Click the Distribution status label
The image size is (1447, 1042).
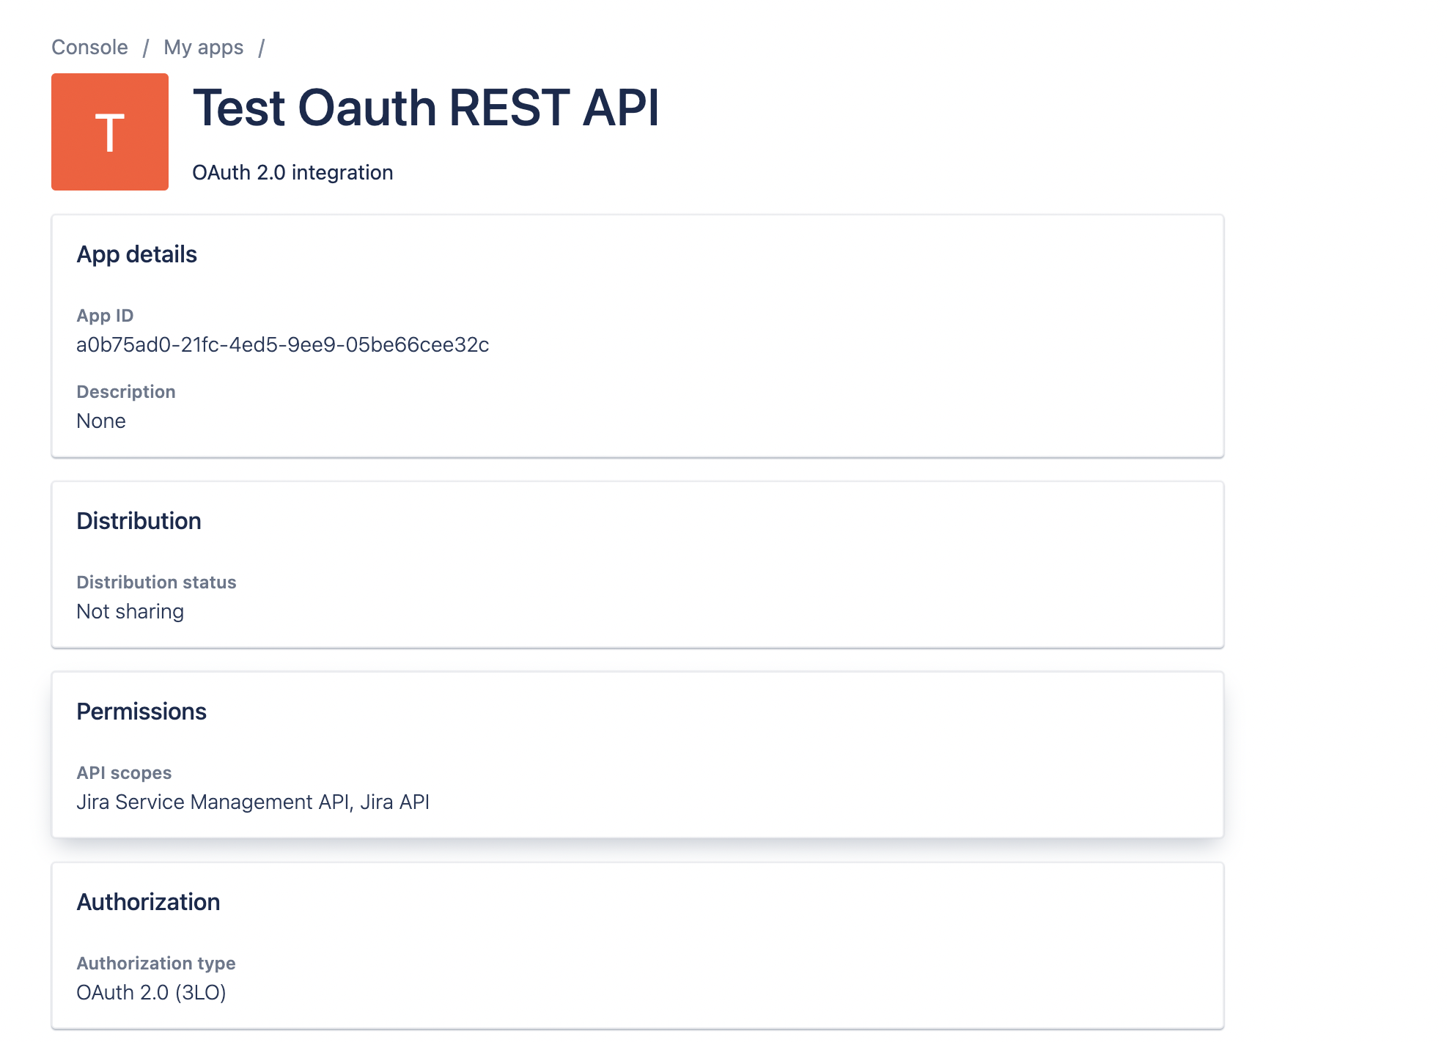(156, 582)
